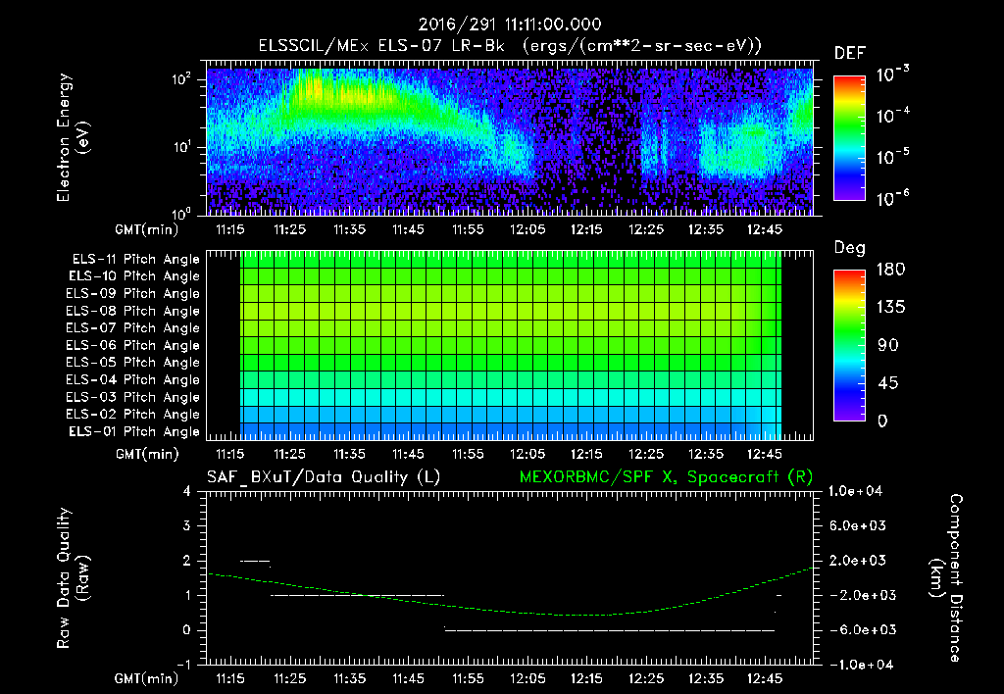Click the 10^-6 tick on DEF scale
Image resolution: width=1004 pixels, height=694 pixels.
pyautogui.click(x=892, y=198)
